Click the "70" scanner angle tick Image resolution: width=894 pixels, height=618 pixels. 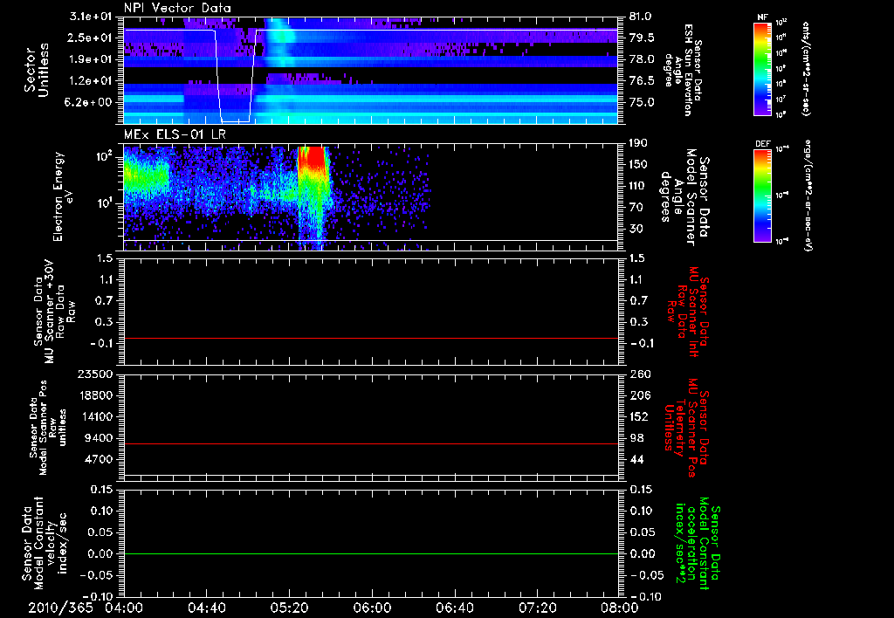(636, 208)
